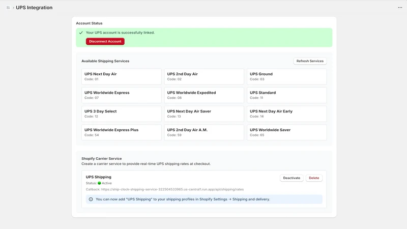This screenshot has height=229, width=407.
Task: Select the UPS Worldwide Saver card
Action: click(287, 132)
